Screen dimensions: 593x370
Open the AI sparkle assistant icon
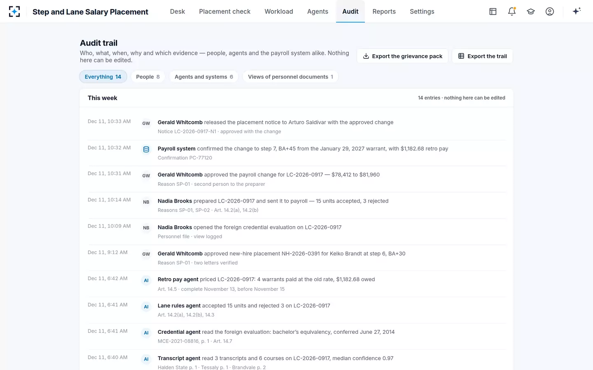pyautogui.click(x=577, y=11)
